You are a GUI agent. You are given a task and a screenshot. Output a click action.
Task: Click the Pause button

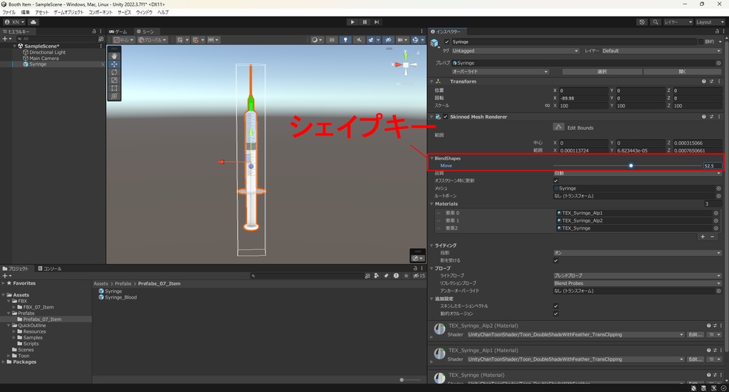click(x=364, y=22)
